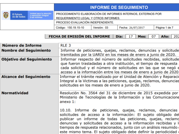Screen dimensions: 179x134
Task: Click 'acceso a la información entre los meses' line
Action: click(x=120, y=72)
